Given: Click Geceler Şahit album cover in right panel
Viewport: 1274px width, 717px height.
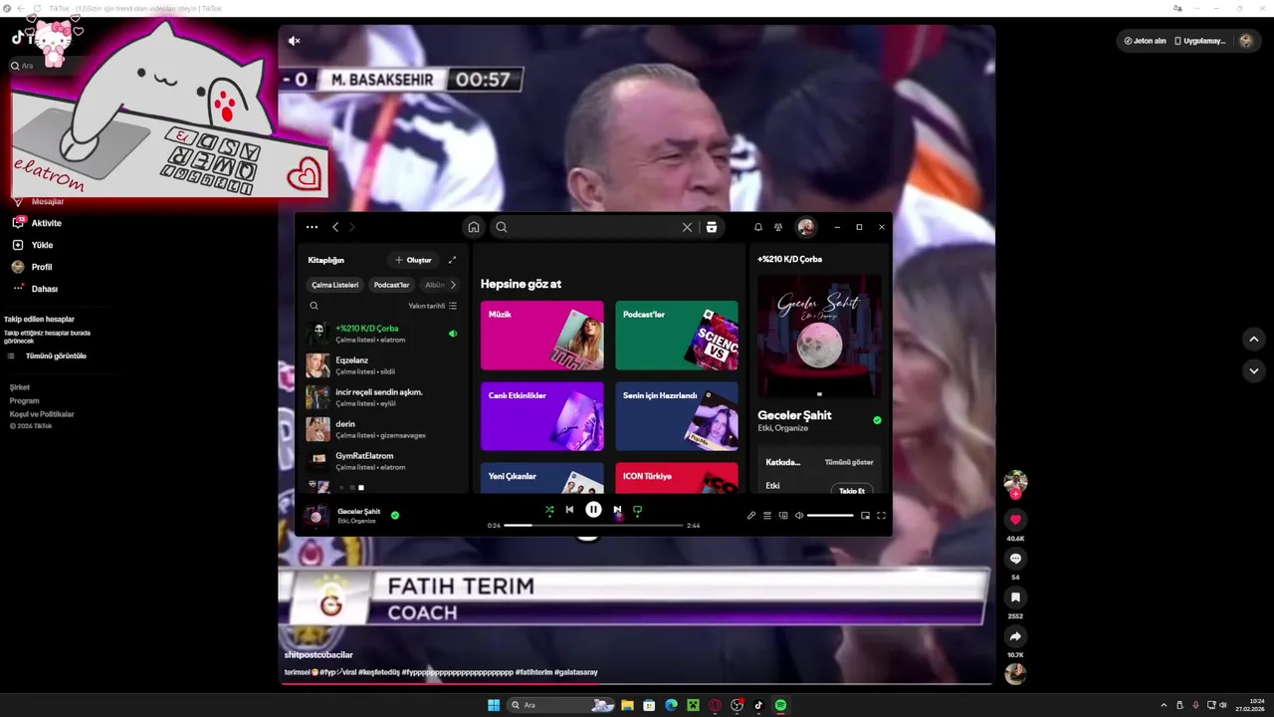Looking at the screenshot, I should coord(819,336).
